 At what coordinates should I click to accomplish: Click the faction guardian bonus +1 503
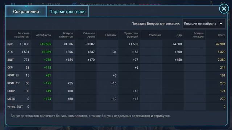click(x=133, y=44)
